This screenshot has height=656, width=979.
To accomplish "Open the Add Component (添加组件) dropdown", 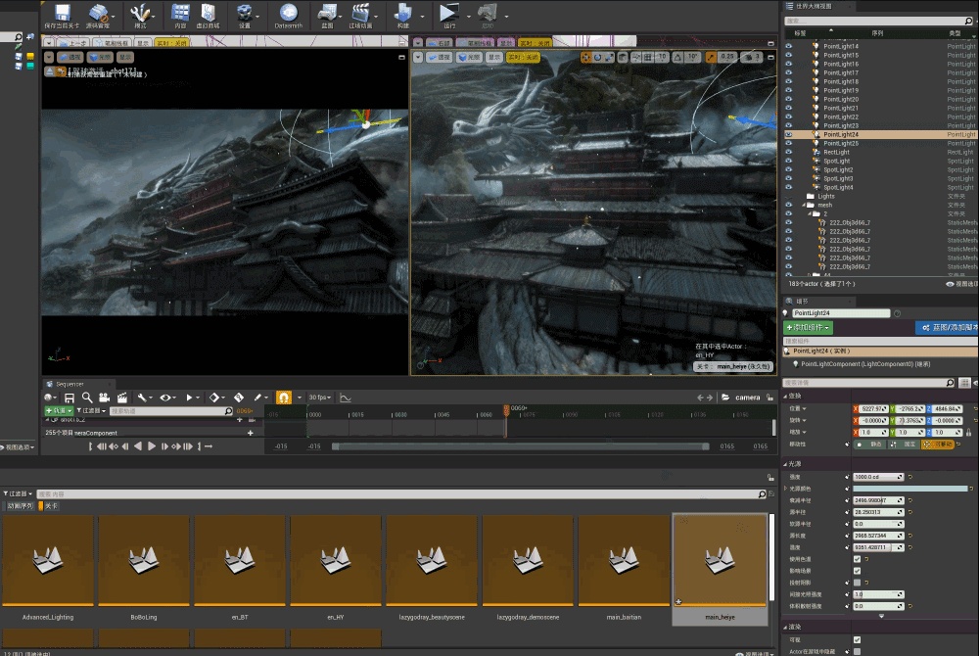I will 809,327.
